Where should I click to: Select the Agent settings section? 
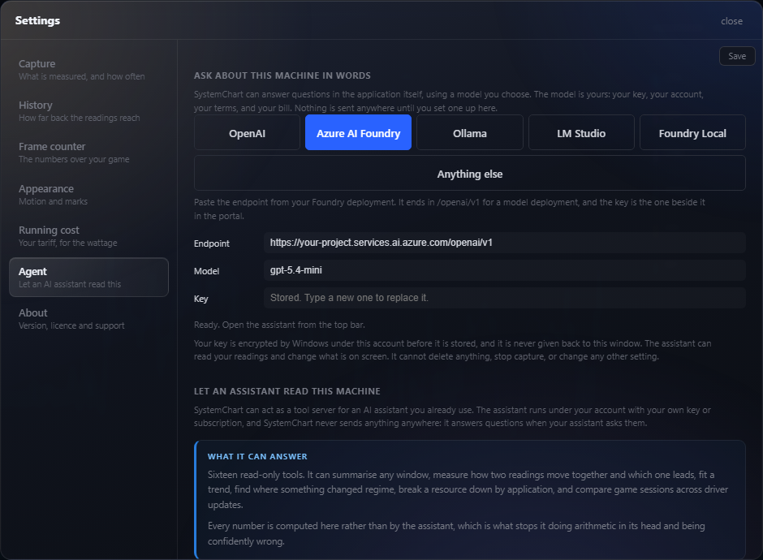click(x=88, y=278)
